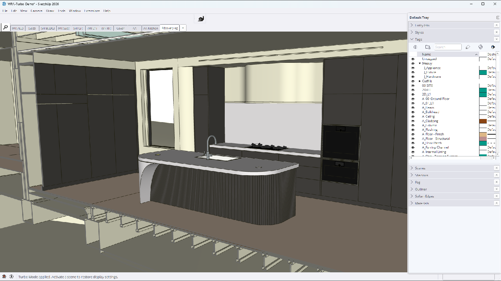This screenshot has height=281, width=501.
Task: Toggle visibility of !Heavy tag folder
Action: (413, 63)
